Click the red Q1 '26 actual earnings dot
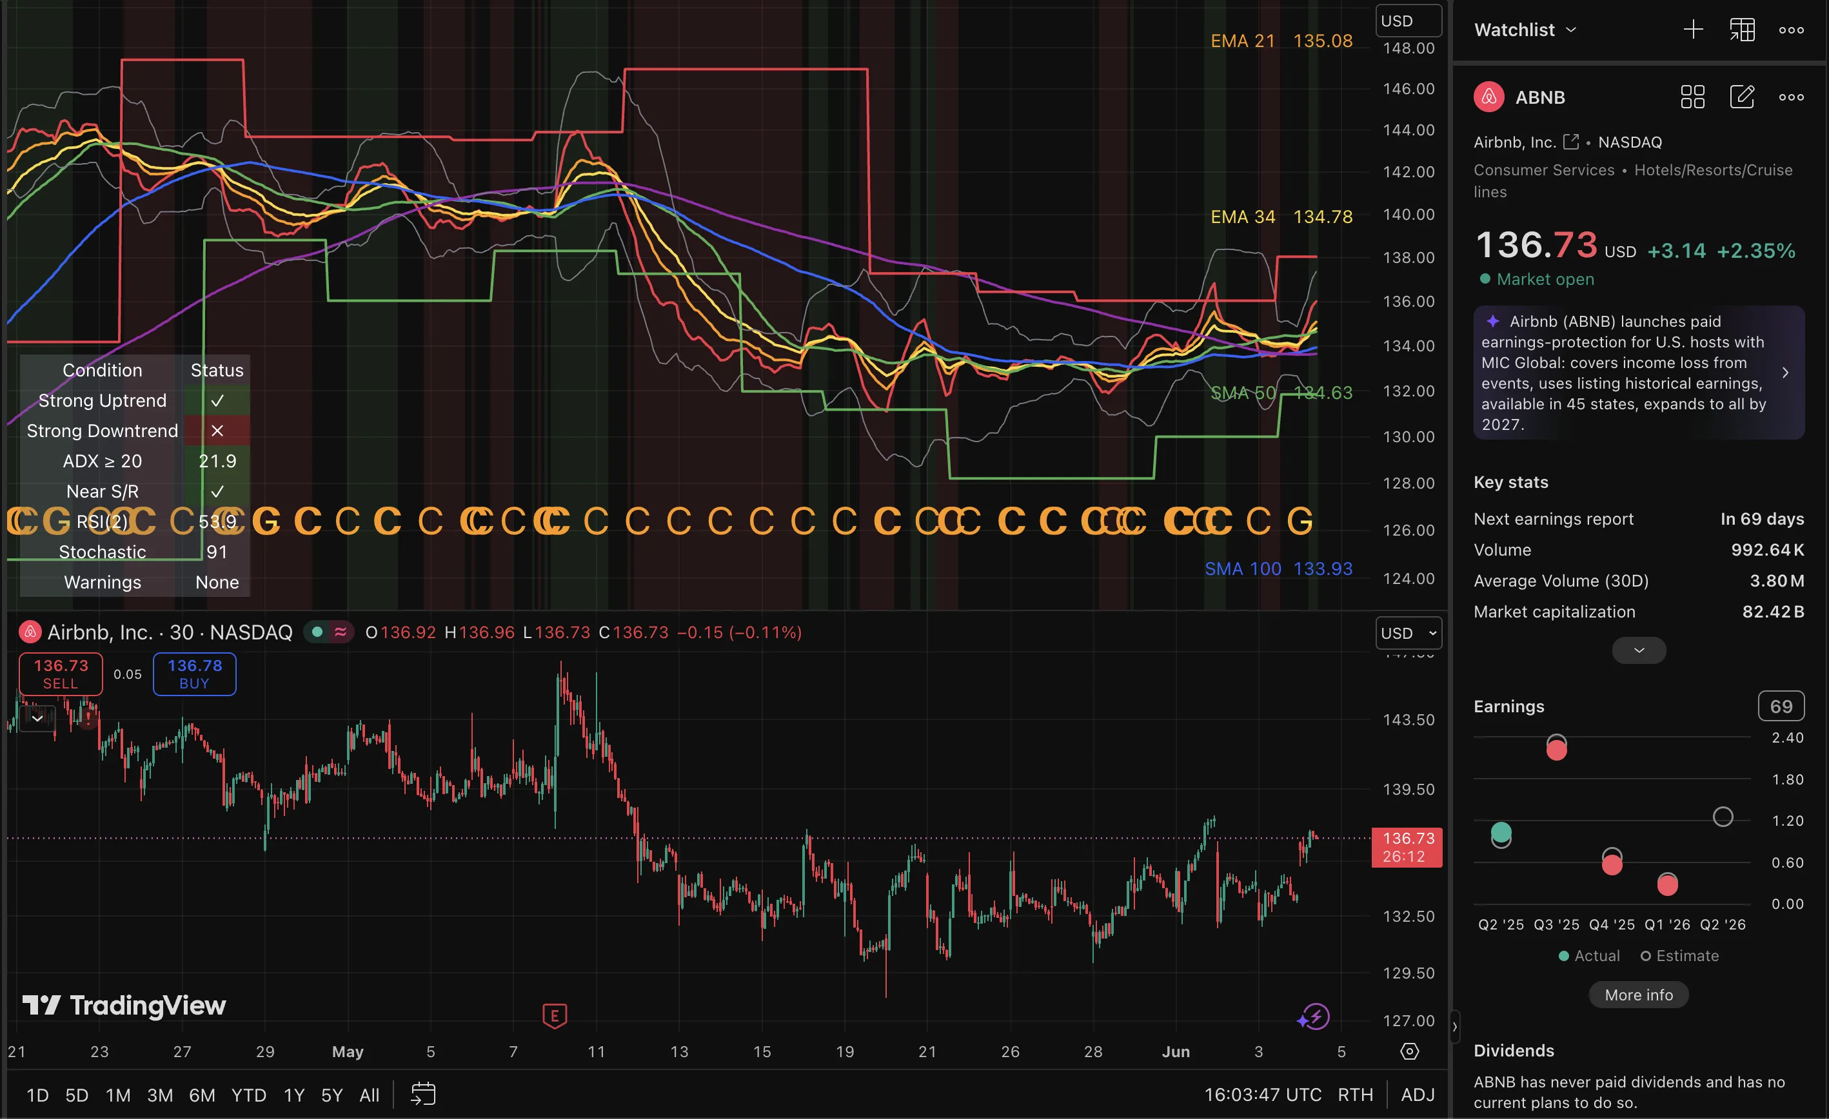The width and height of the screenshot is (1829, 1119). coord(1667,884)
